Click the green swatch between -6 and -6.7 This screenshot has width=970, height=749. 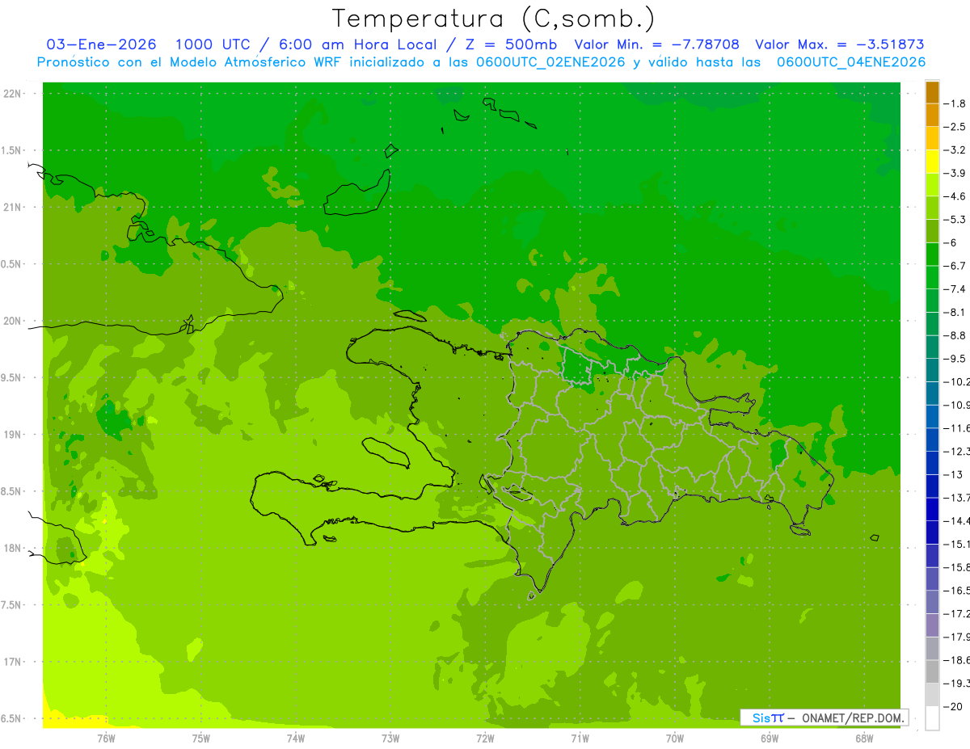[x=932, y=255]
